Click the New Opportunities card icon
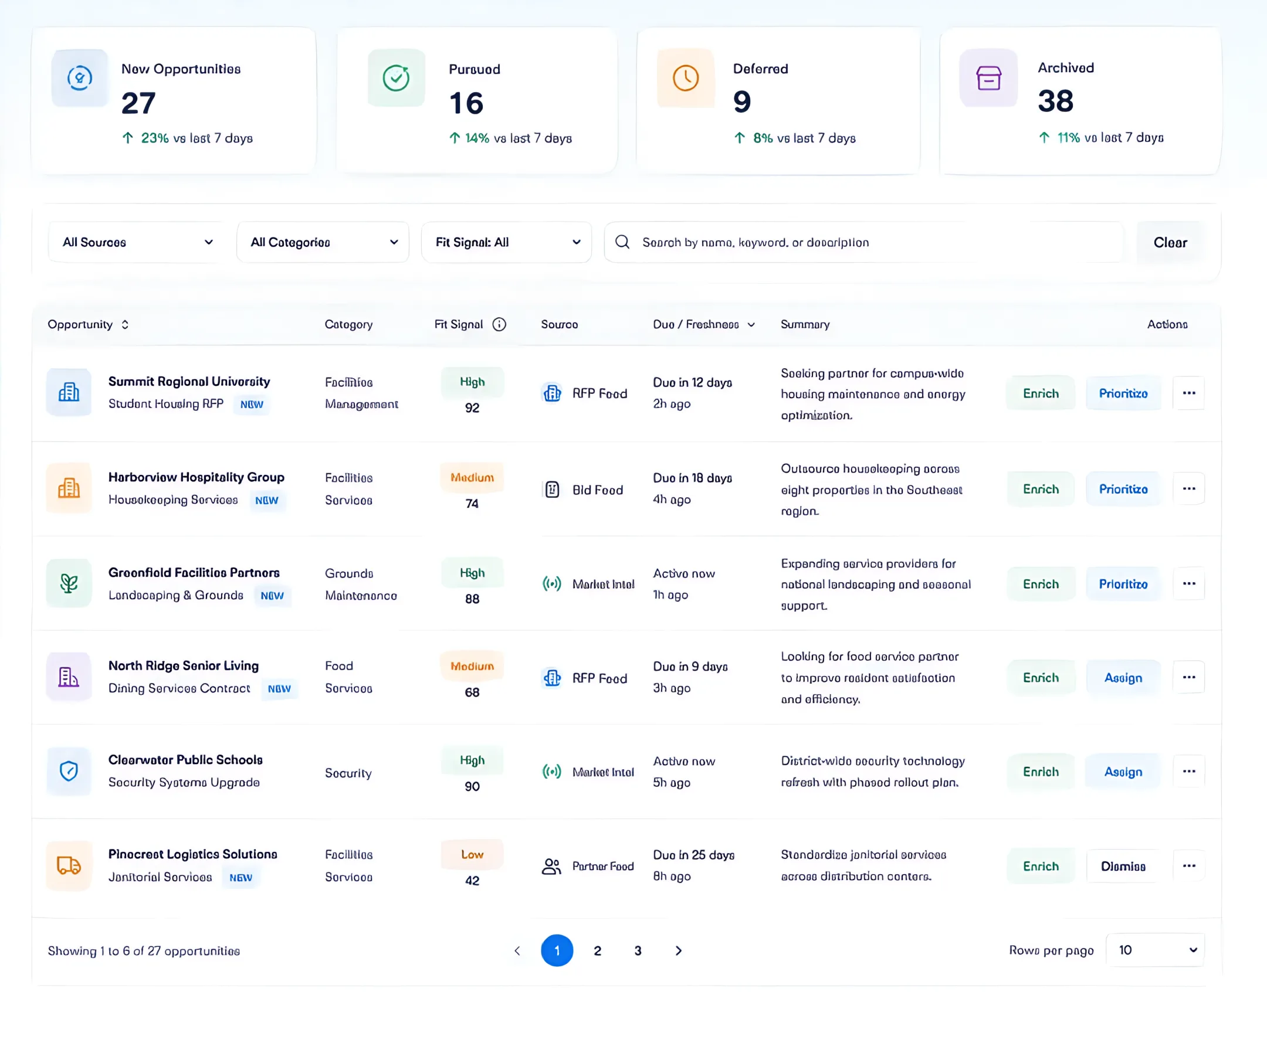Image resolution: width=1267 pixels, height=1046 pixels. pos(80,78)
